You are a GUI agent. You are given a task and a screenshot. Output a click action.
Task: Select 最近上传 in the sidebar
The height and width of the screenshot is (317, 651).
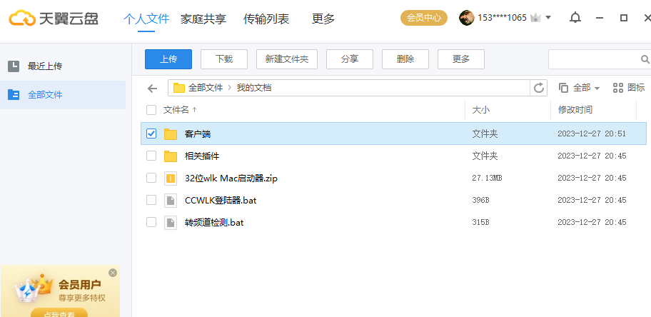[x=63, y=66]
